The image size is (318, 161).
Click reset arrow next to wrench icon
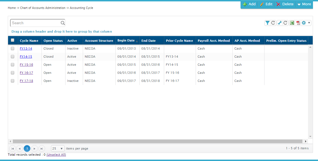(x=285, y=23)
